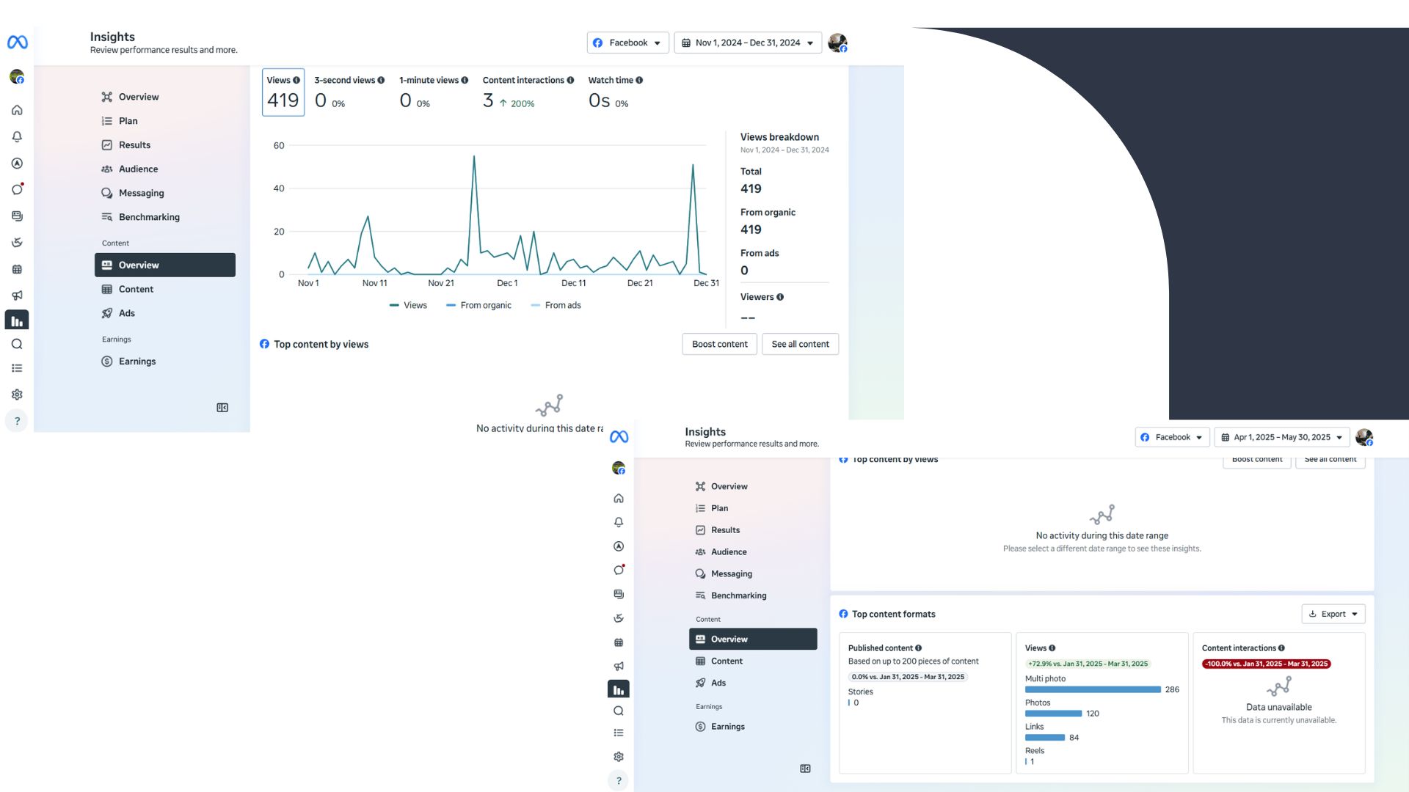The width and height of the screenshot is (1409, 792).
Task: Click the Meta logo in top-left sidebar
Action: click(x=18, y=43)
